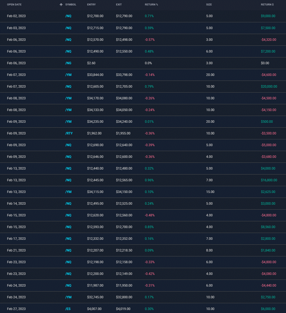Click the sort arrow icon beside Open Date
This screenshot has width=286, height=313.
[61, 5]
